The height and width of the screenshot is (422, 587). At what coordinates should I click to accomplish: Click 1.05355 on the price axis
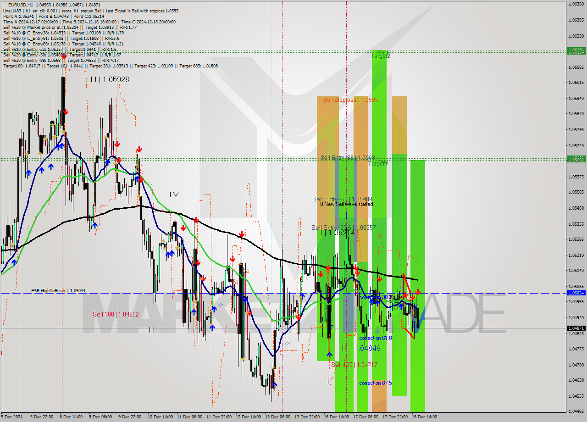(x=576, y=224)
